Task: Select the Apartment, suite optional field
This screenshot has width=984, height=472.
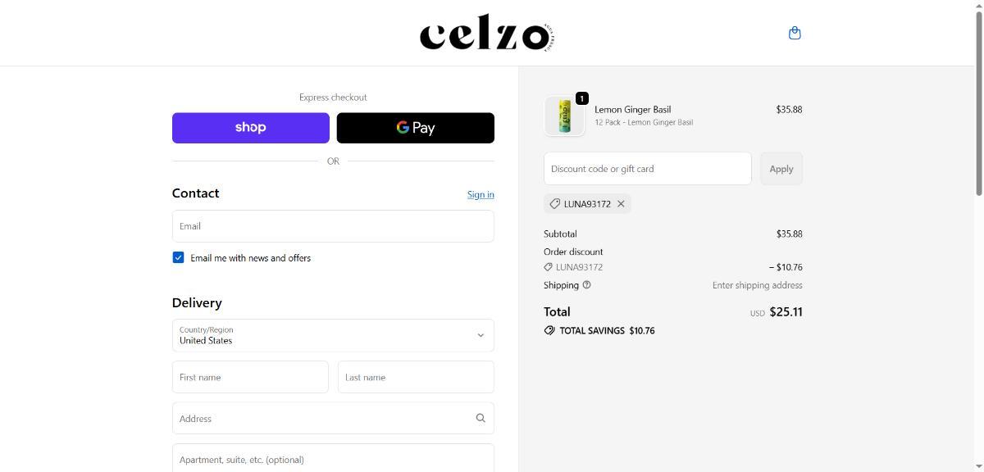Action: point(333,459)
